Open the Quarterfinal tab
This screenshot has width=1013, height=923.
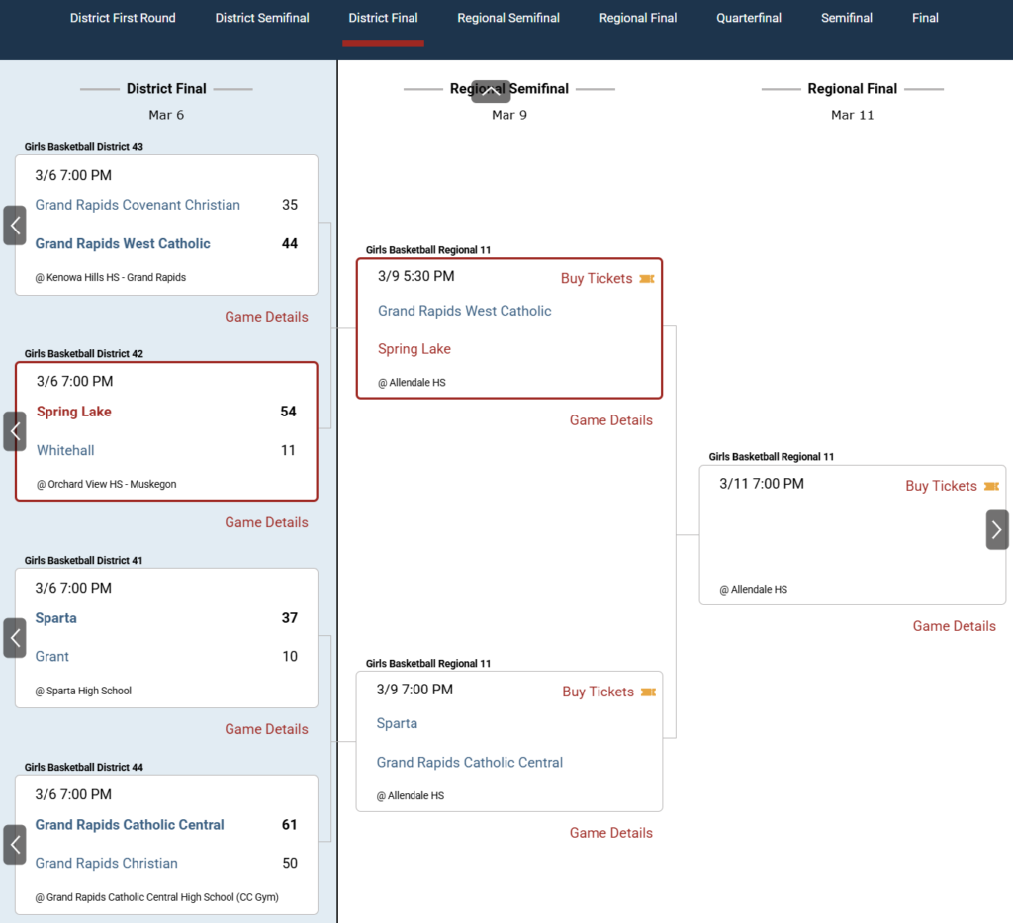[x=749, y=18]
